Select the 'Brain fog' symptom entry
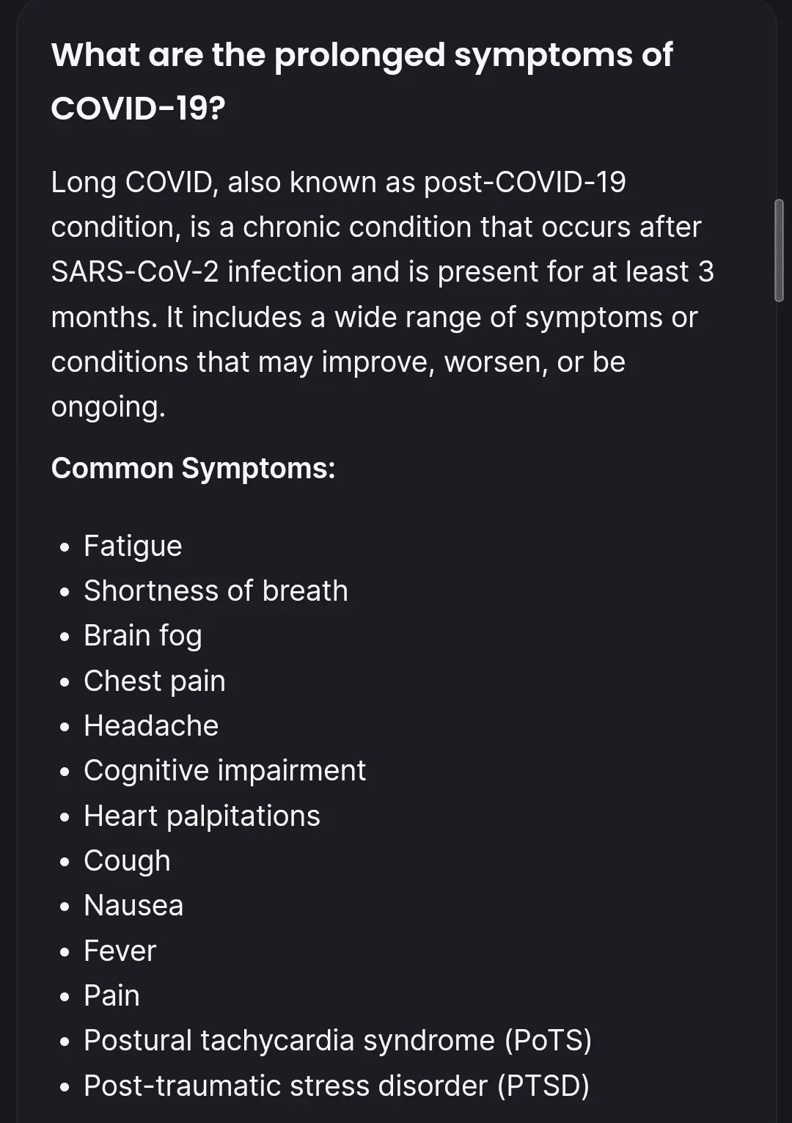 pyautogui.click(x=142, y=636)
